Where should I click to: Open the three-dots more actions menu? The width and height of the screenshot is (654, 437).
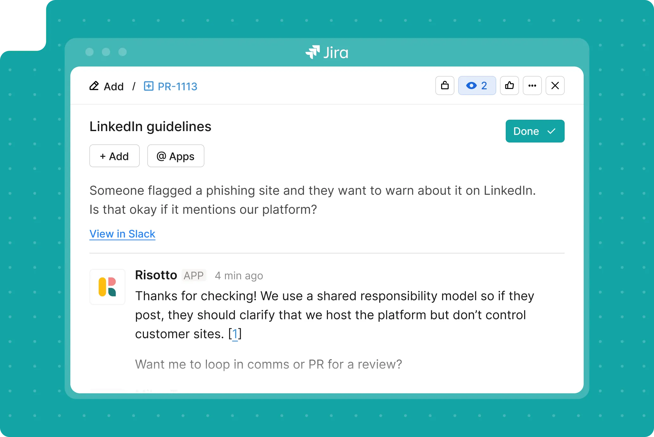click(x=532, y=85)
